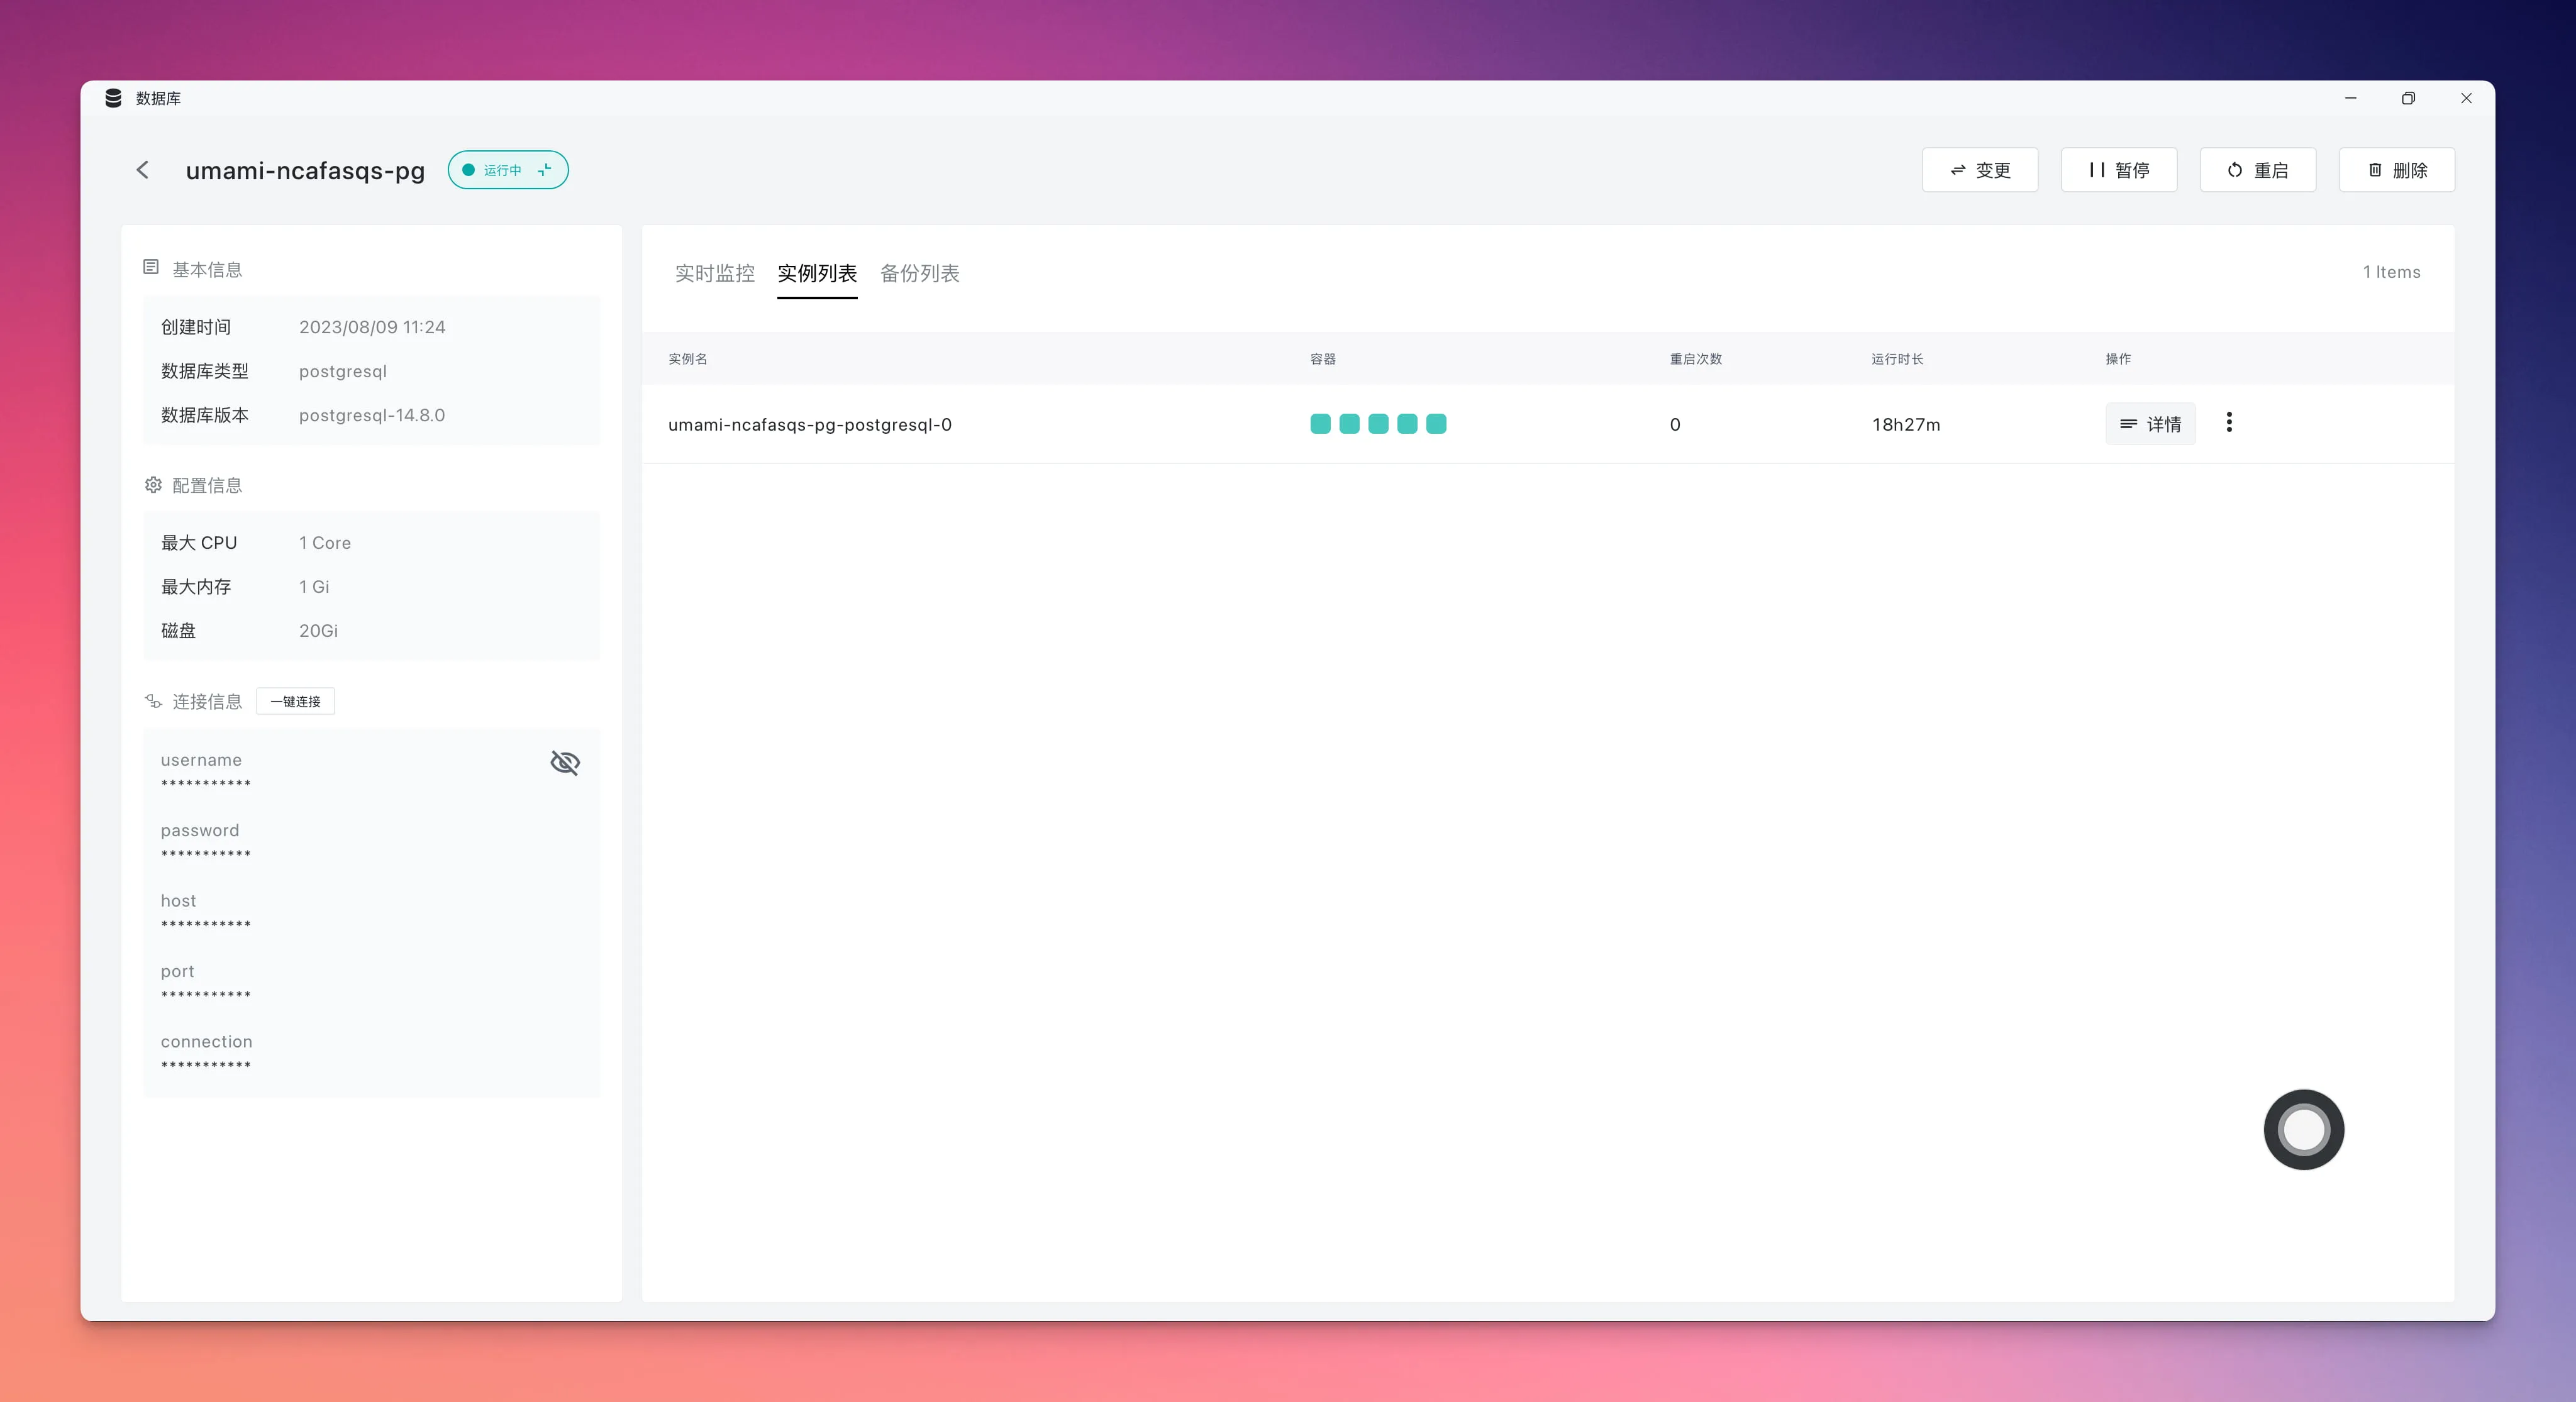Screen dimensions: 2576x1402
Task: Click the restore window button
Action: tap(2408, 98)
